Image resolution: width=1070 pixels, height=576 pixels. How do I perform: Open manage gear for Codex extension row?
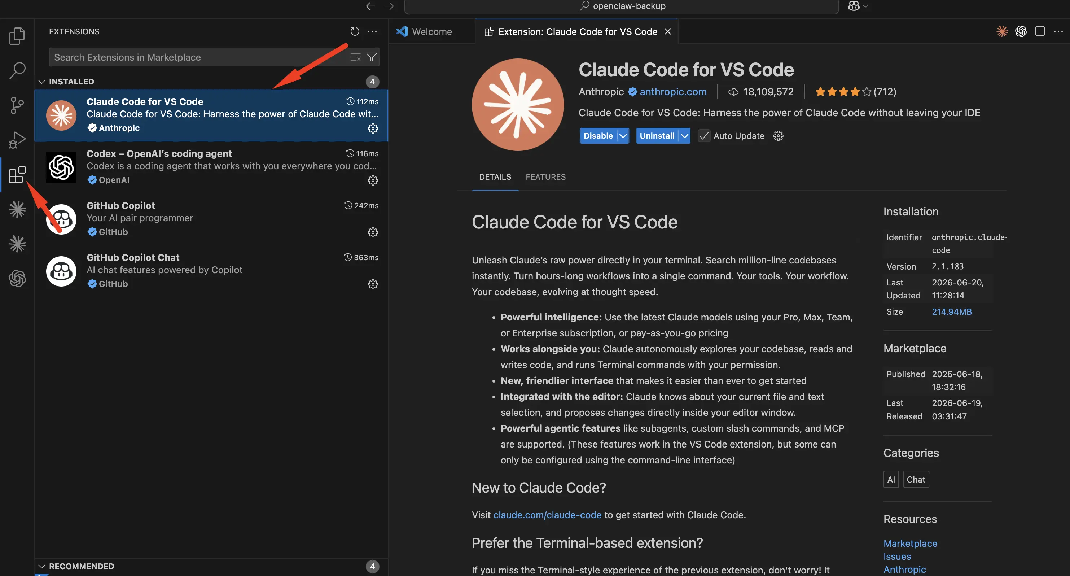pos(373,180)
